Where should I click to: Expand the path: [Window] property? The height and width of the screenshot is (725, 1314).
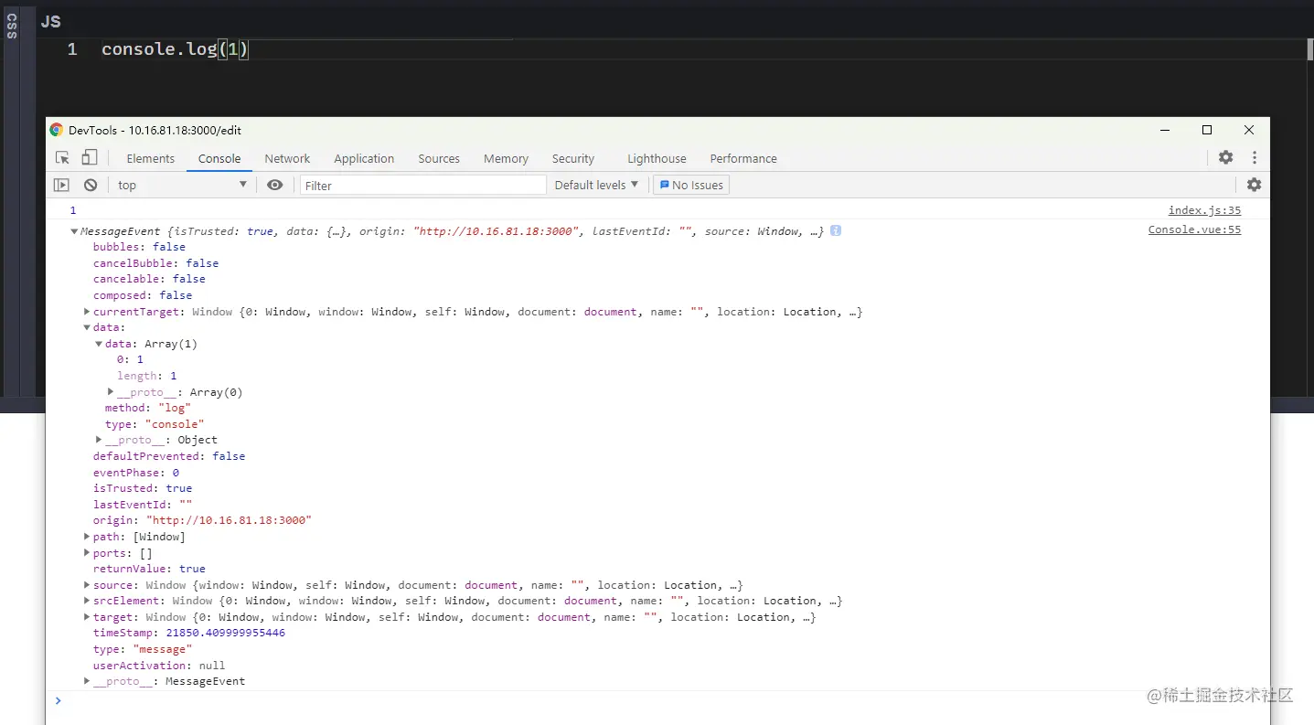point(87,537)
